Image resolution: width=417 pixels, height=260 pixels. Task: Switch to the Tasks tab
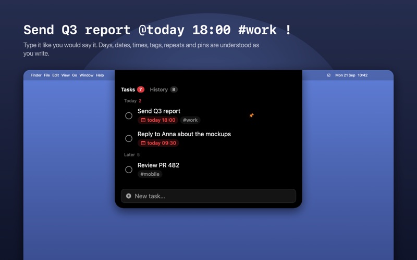132,89
